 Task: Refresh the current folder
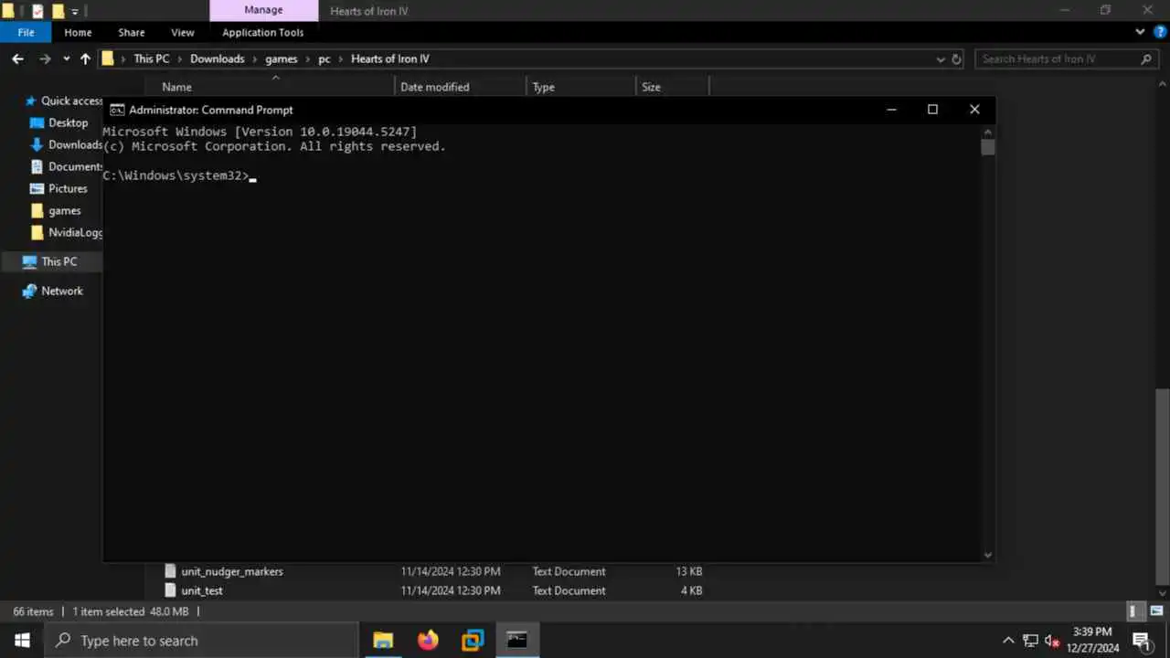[x=957, y=59]
